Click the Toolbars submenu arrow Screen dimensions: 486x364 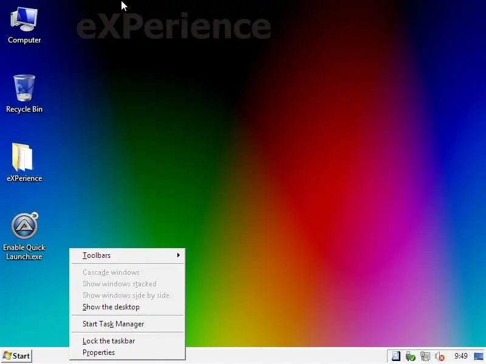pyautogui.click(x=178, y=255)
